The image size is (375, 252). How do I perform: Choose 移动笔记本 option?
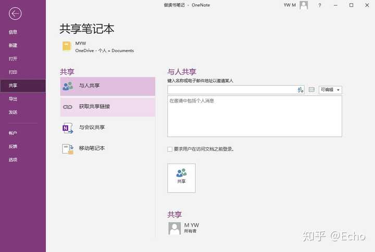(x=108, y=148)
